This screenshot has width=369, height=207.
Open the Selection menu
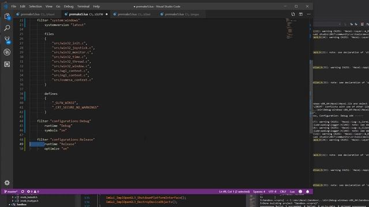[x=35, y=6]
